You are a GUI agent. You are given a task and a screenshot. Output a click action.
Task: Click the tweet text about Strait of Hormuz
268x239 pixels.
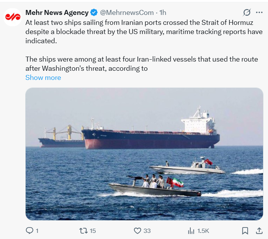click(x=142, y=31)
